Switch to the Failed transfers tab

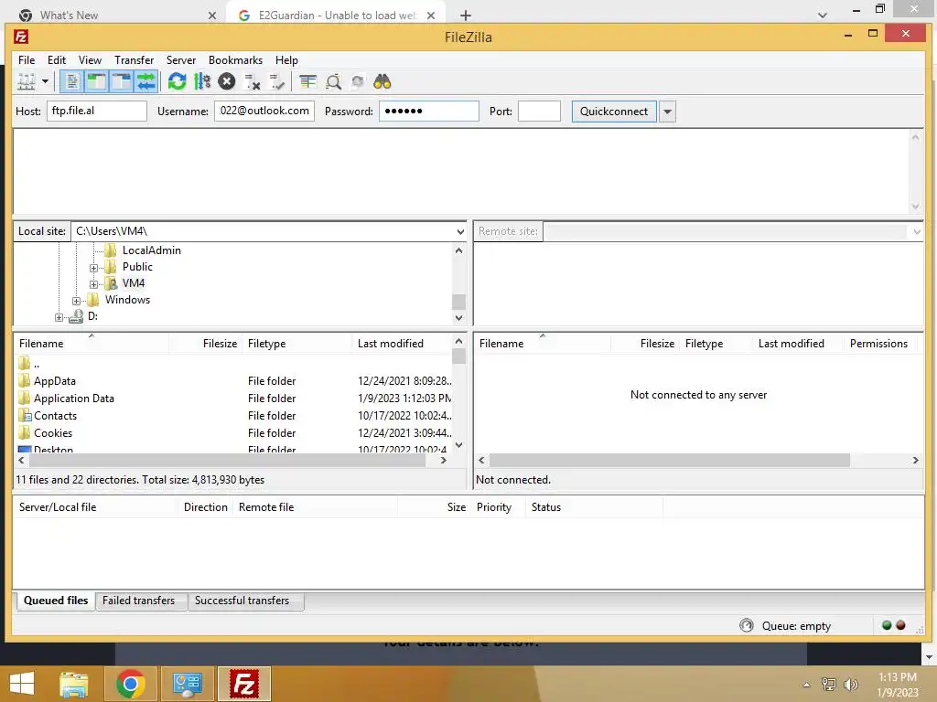pyautogui.click(x=139, y=601)
